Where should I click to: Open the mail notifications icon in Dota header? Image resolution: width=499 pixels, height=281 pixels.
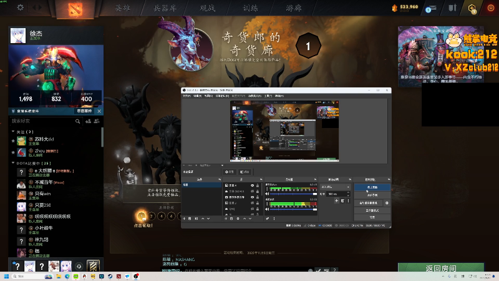pyautogui.click(x=430, y=9)
